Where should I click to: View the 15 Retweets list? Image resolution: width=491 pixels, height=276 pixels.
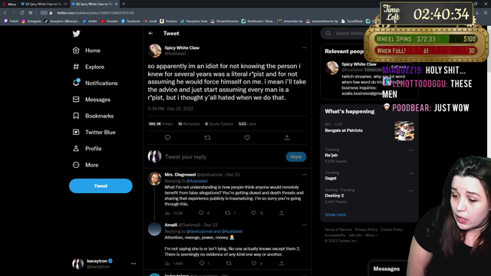(x=189, y=124)
